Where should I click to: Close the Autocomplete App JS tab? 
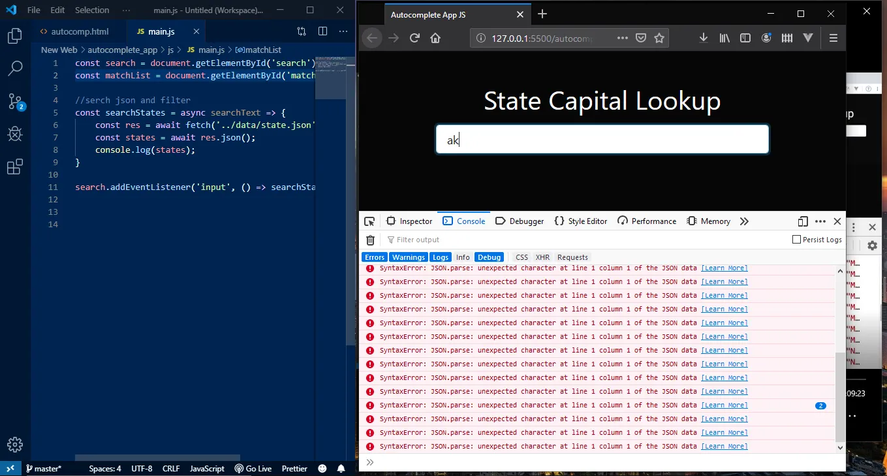(x=520, y=14)
